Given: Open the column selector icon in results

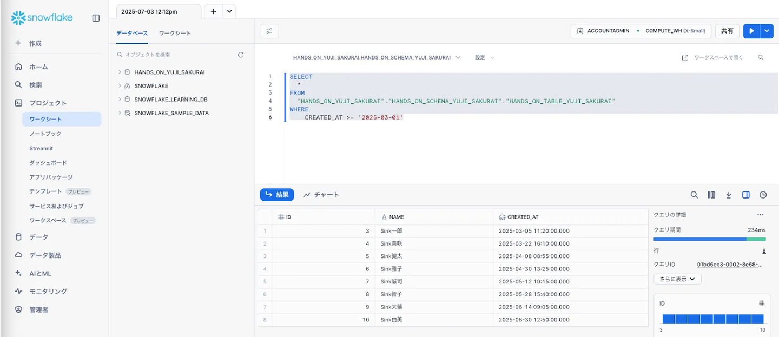Looking at the screenshot, I should coord(711,195).
